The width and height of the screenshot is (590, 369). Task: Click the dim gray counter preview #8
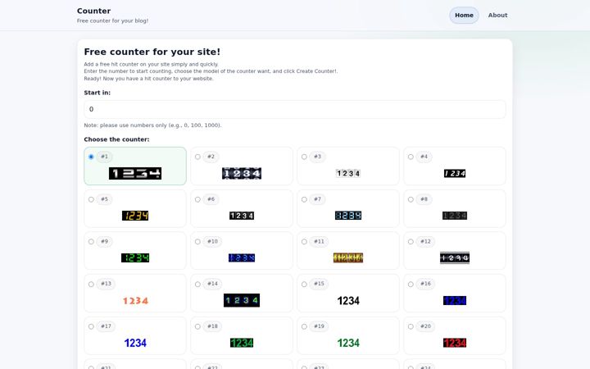point(455,216)
